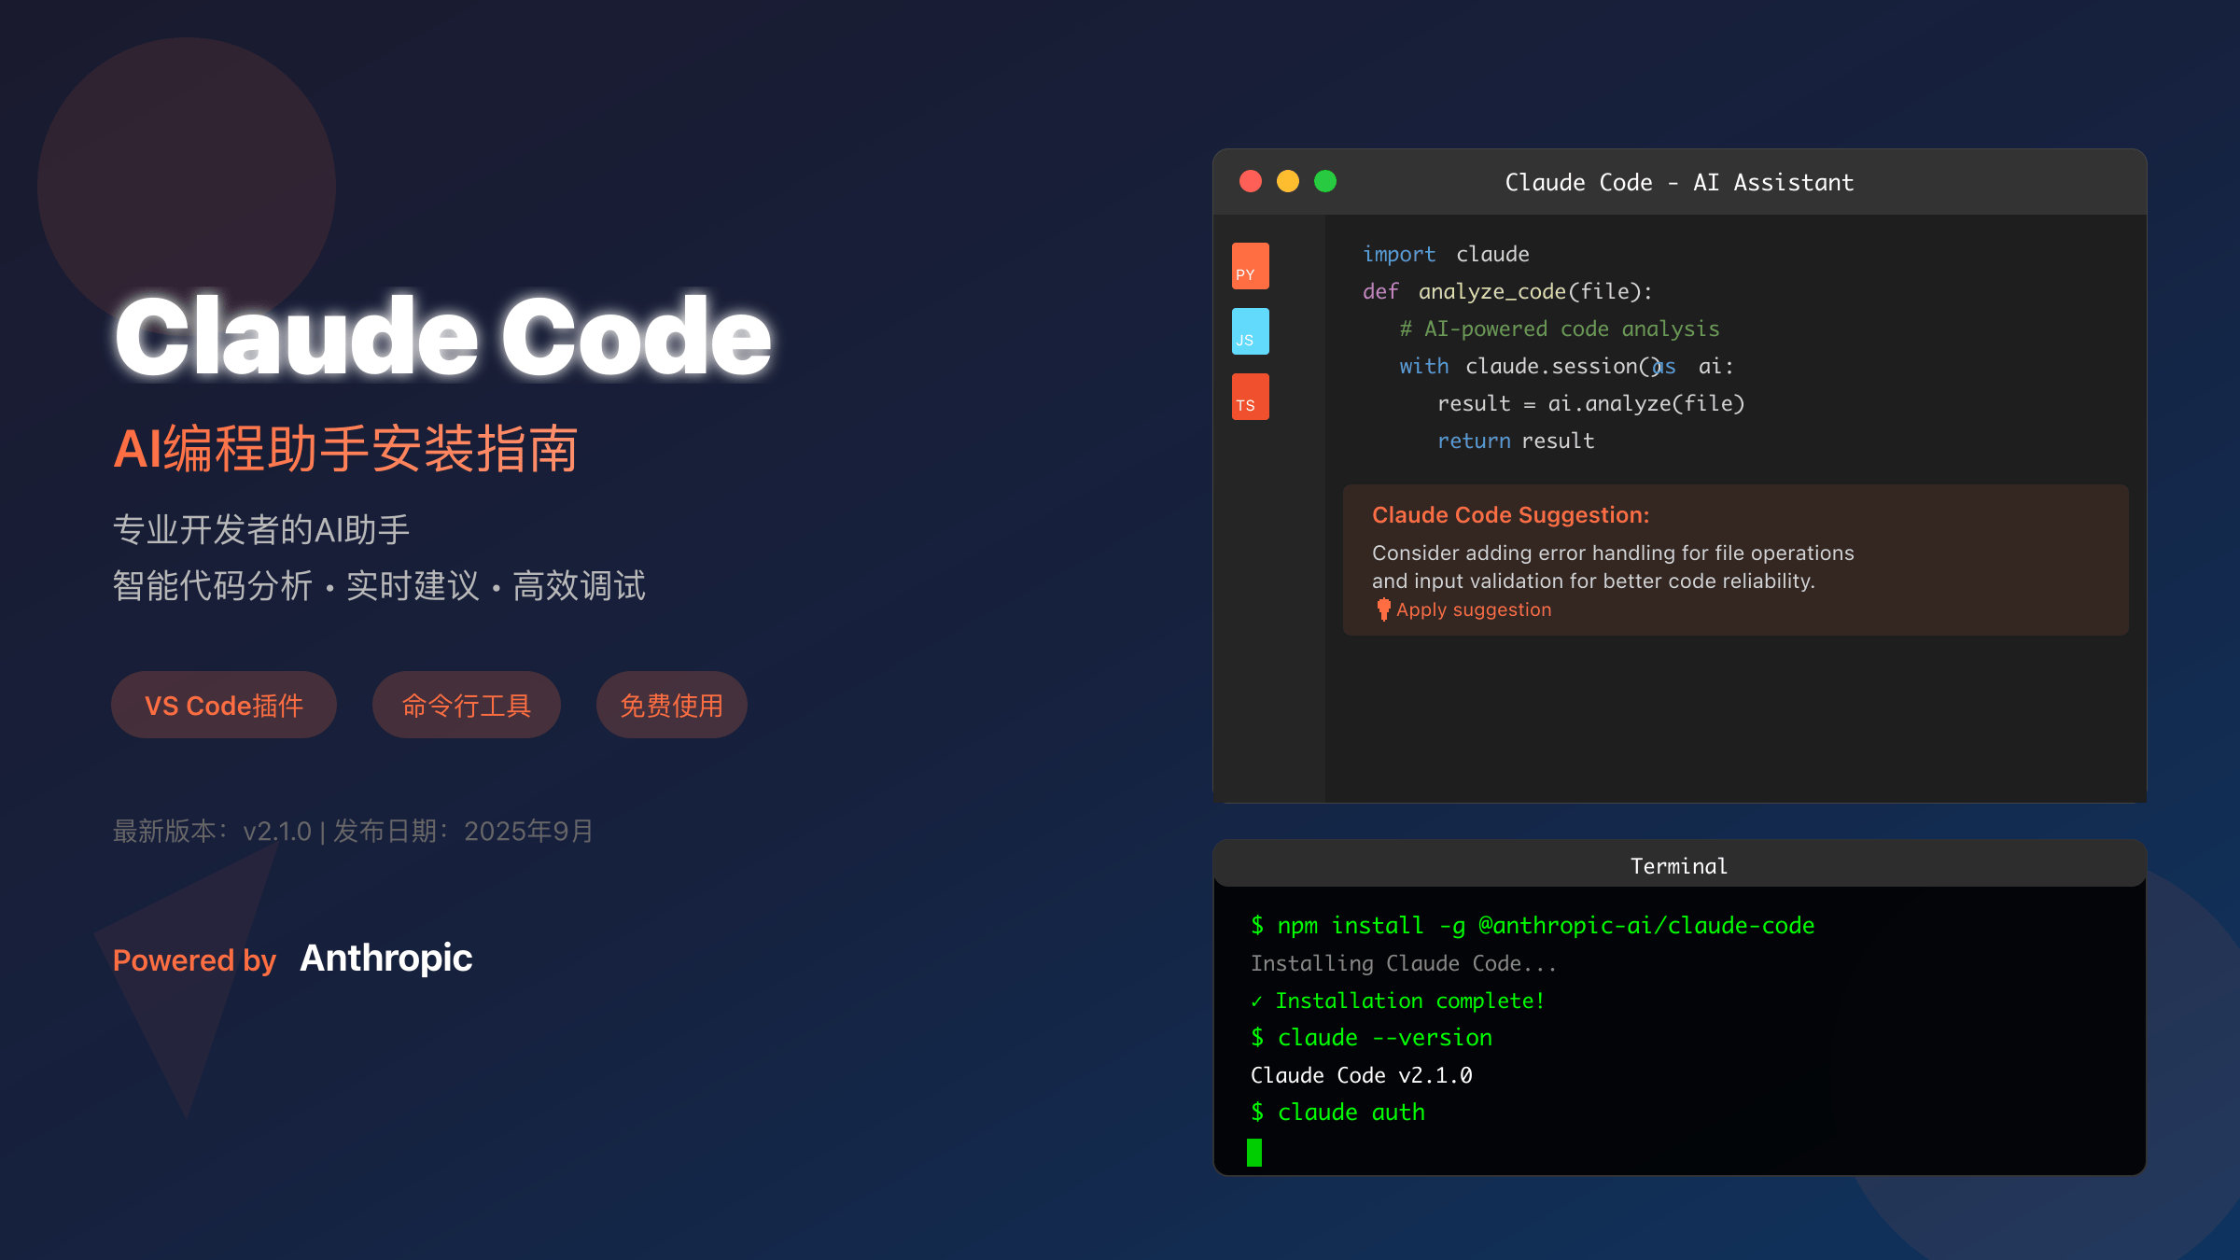This screenshot has width=2240, height=1260.
Task: Click the green terminal cursor block
Action: coord(1254,1153)
